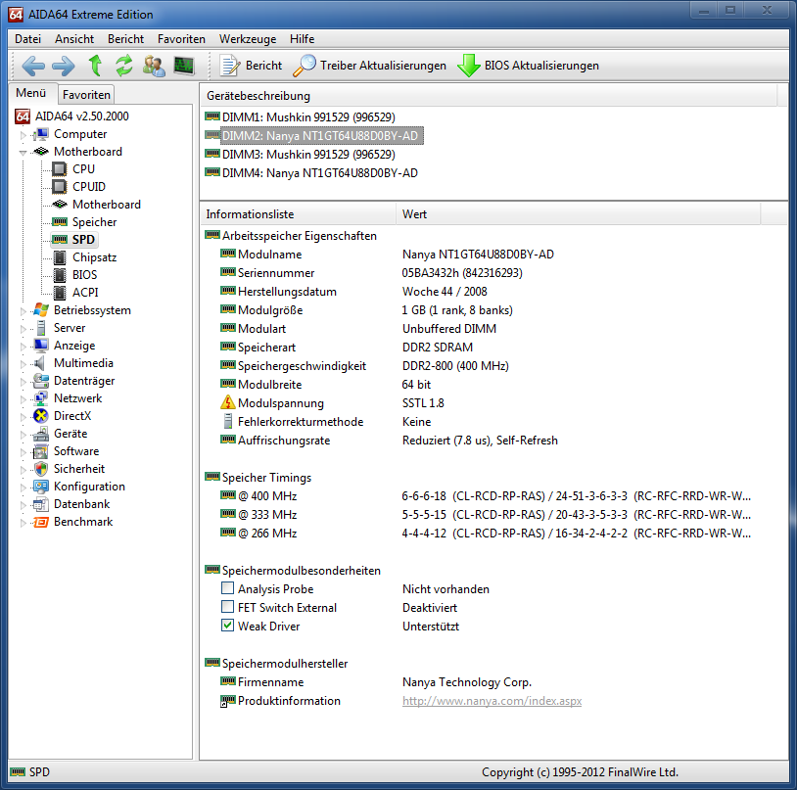Select the CPU icon in tree
This screenshot has width=797, height=790.
pyautogui.click(x=60, y=169)
